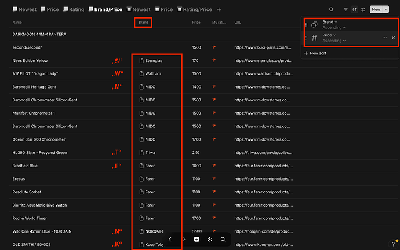Click the Price column header
400x250 pixels.
point(196,23)
